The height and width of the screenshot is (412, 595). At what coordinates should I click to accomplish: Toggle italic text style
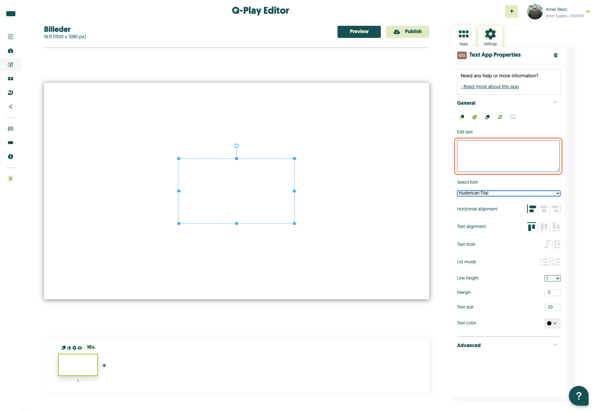point(547,244)
